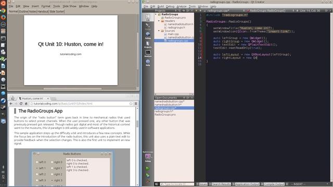Open the File menu in Qt Creator
Screen dimensions: 333x187
(146, 6)
